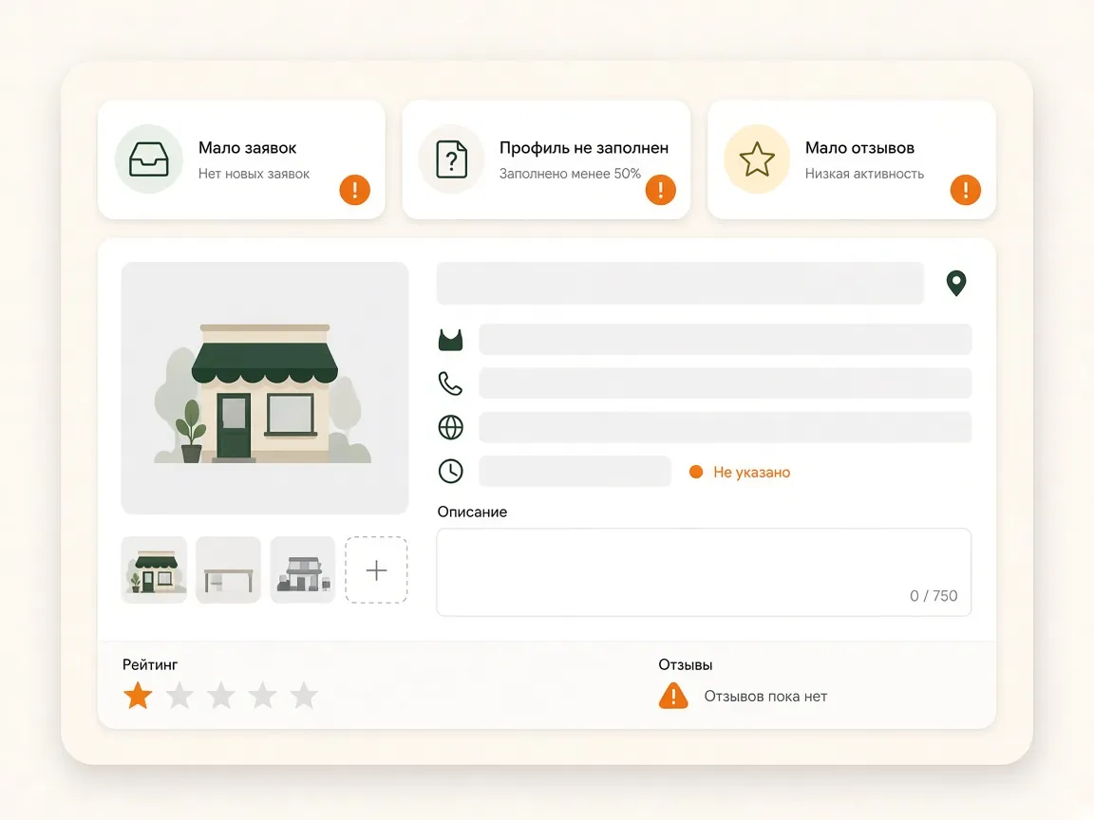1094x820 pixels.
Task: Click the alert badge on Мало заявок card
Action: pos(355,190)
